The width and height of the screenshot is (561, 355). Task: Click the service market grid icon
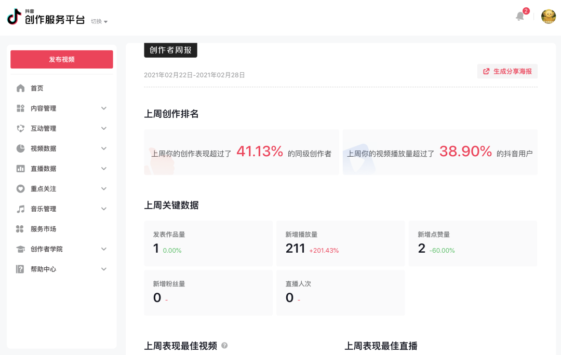tap(20, 229)
